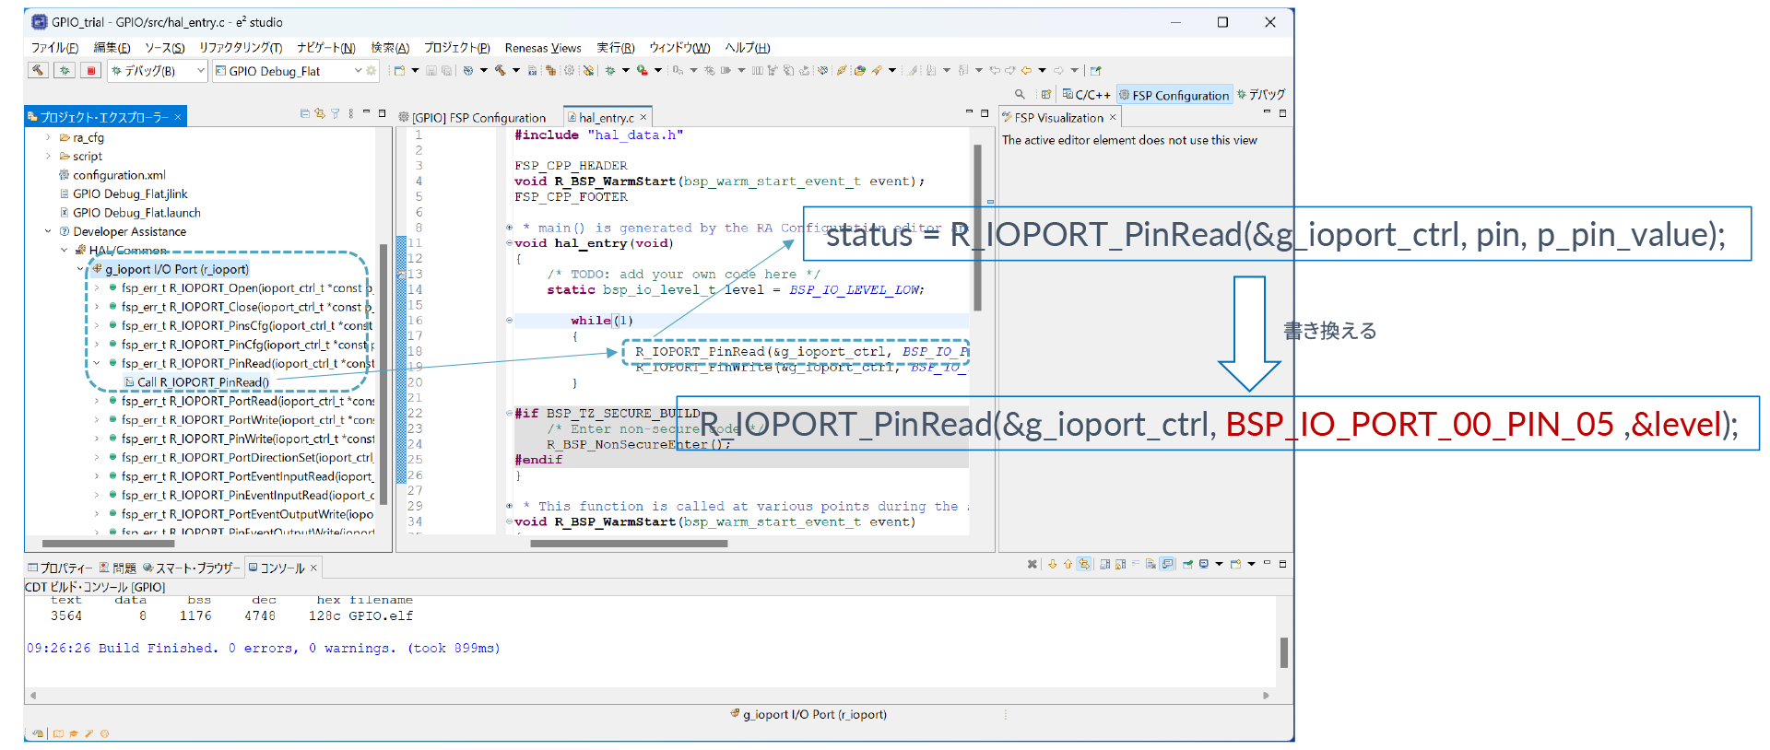Click the editor horizontal scrollbar

629,543
